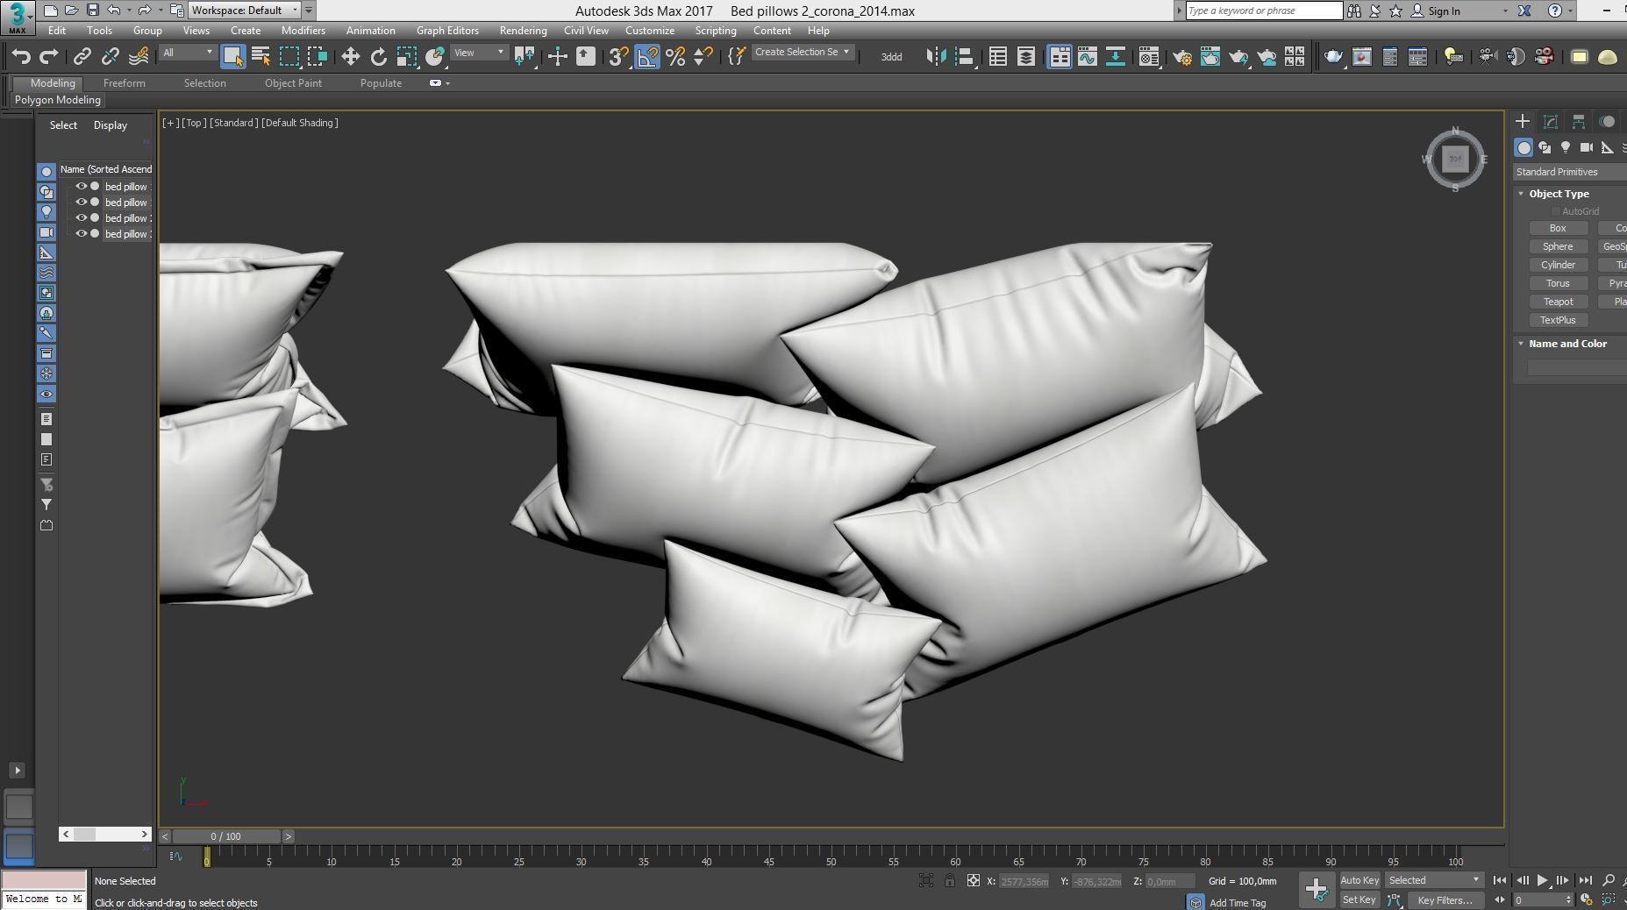Viewport: 1627px width, 910px height.
Task: Activate the Select and Uniform Scale tool
Action: click(406, 57)
